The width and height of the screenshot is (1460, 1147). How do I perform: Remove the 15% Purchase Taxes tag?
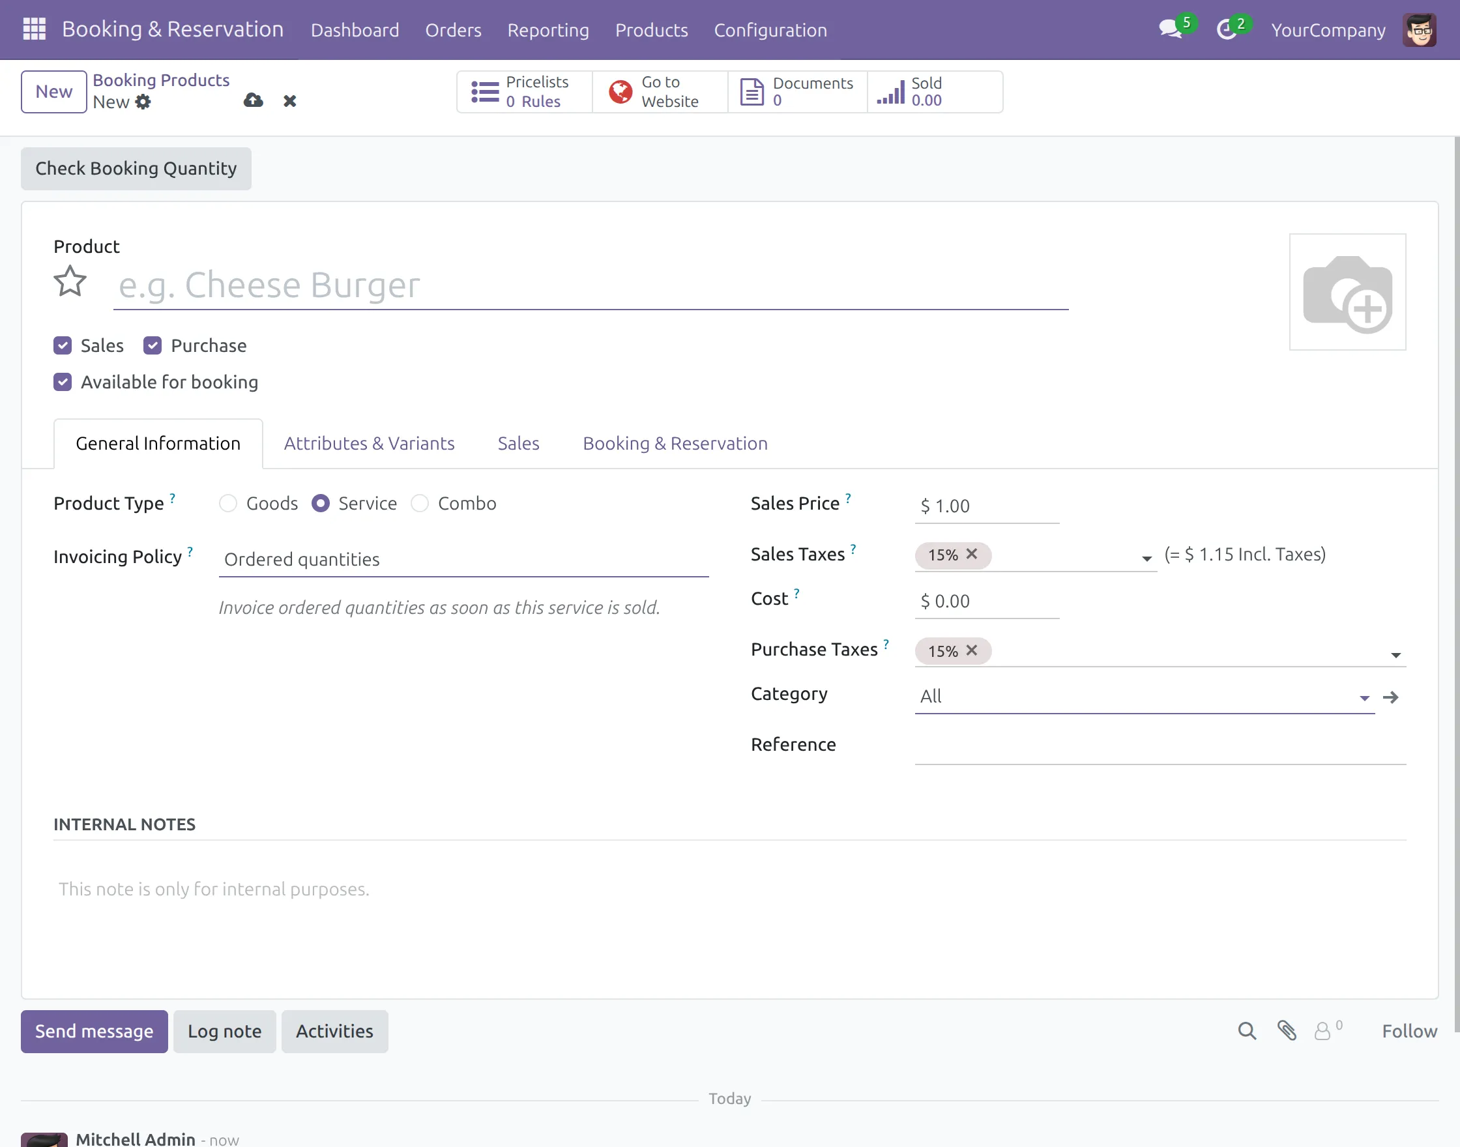972,650
